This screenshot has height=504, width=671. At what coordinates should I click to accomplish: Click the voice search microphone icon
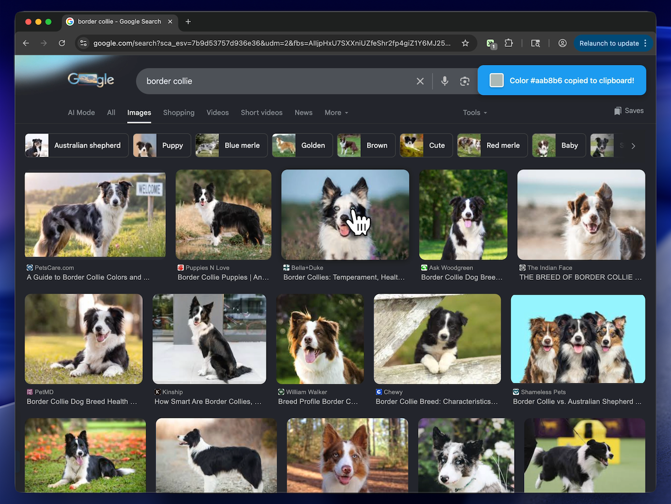point(444,81)
